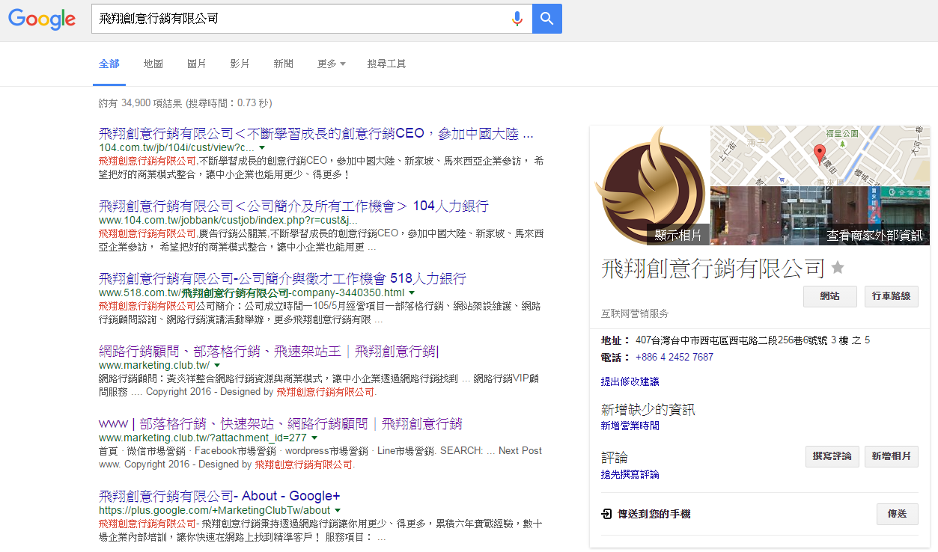Click the blue magnifier search button
Screen dimensions: 938x552
point(547,19)
